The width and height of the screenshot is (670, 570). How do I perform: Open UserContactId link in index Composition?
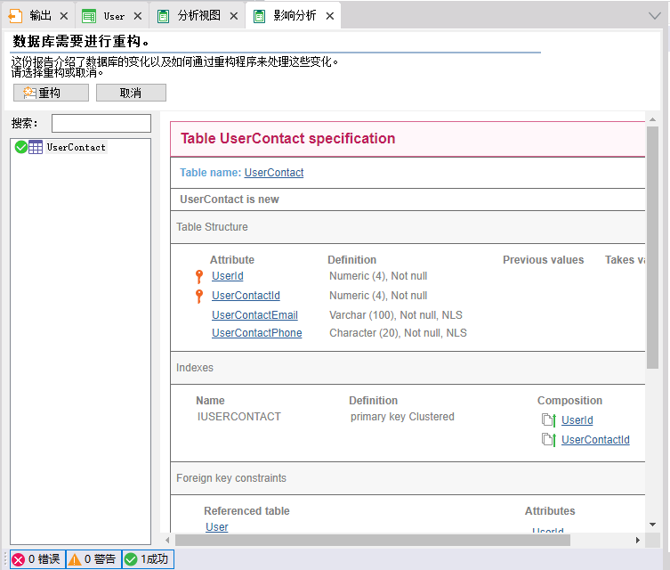tap(595, 440)
